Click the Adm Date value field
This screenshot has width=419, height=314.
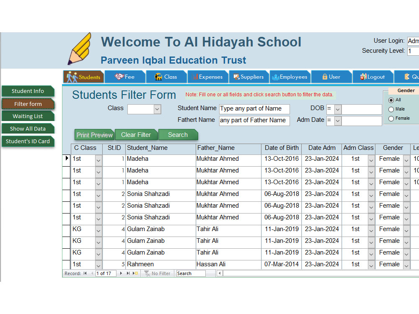click(362, 121)
